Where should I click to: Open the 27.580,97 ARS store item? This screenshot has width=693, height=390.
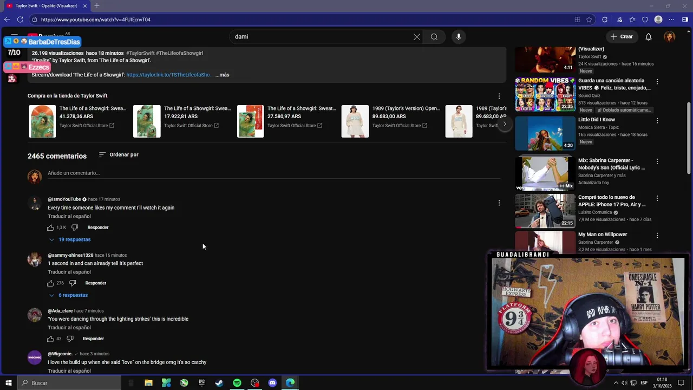[x=287, y=121]
